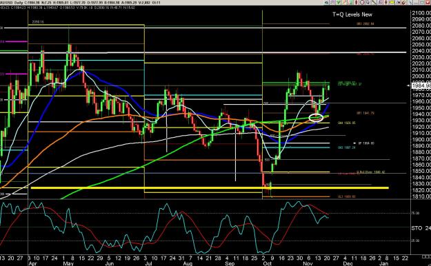Click the Jun month label on time axis
Image resolution: width=431 pixels, height=266 pixels.
pos(109,263)
